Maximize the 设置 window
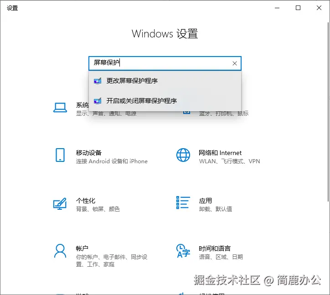Image resolution: width=330 pixels, height=295 pixels. coord(298,8)
